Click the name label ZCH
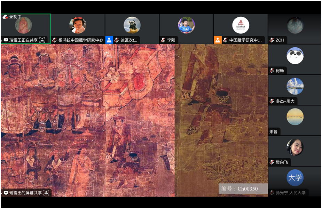This screenshot has height=209, width=322. 280,40
